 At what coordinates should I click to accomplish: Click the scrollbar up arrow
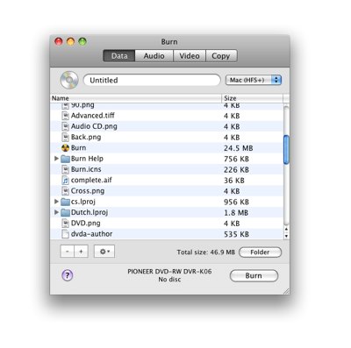pyautogui.click(x=286, y=230)
